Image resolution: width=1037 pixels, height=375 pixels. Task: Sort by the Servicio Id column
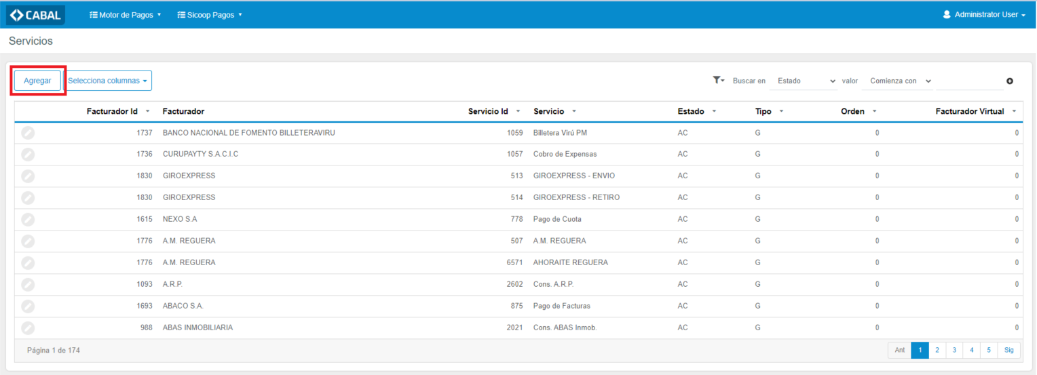(494, 111)
